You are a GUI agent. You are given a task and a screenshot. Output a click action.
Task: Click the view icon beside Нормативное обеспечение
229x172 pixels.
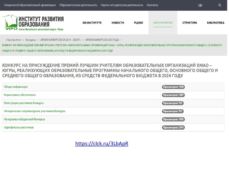[x=173, y=95]
